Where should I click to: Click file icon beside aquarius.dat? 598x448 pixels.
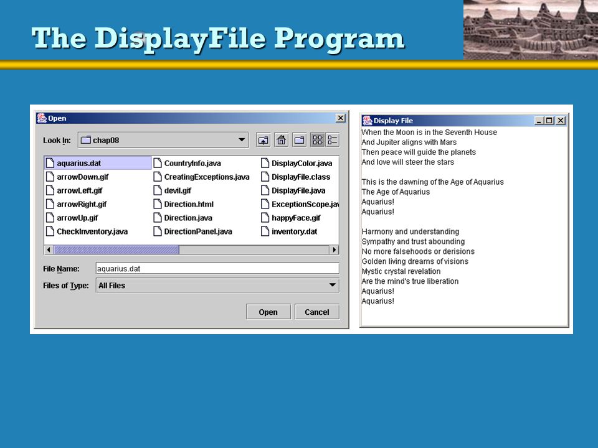(x=50, y=163)
